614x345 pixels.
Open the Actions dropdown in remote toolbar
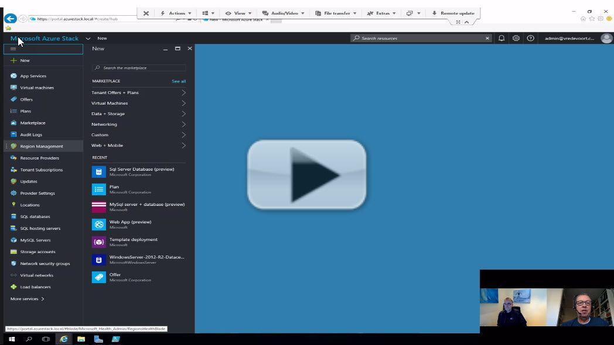[176, 13]
